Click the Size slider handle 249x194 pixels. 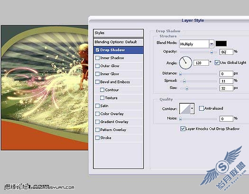click(x=187, y=88)
